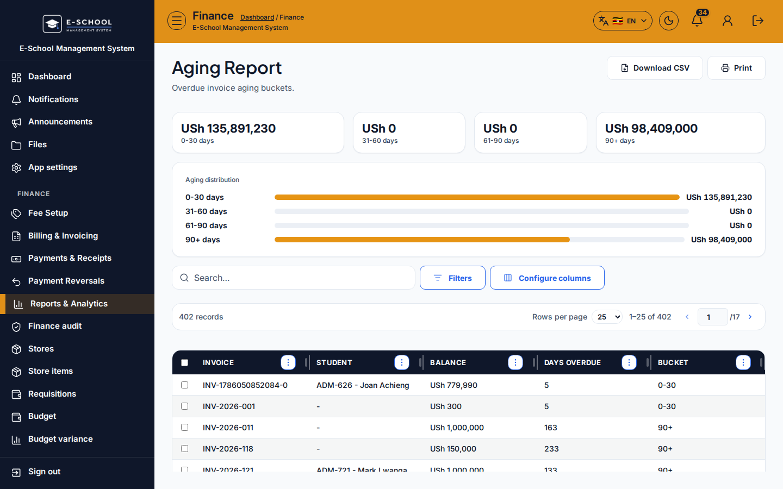
Task: Open notifications bell with 34 badge
Action: coord(698,20)
